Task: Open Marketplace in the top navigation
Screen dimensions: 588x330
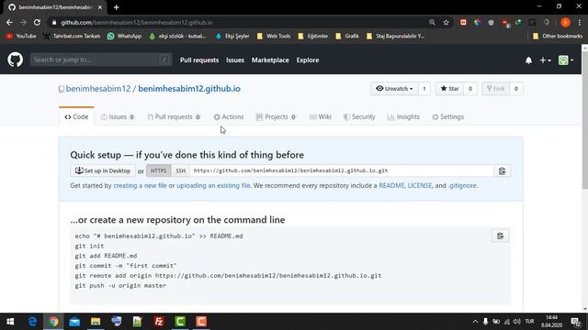Action: [x=270, y=60]
